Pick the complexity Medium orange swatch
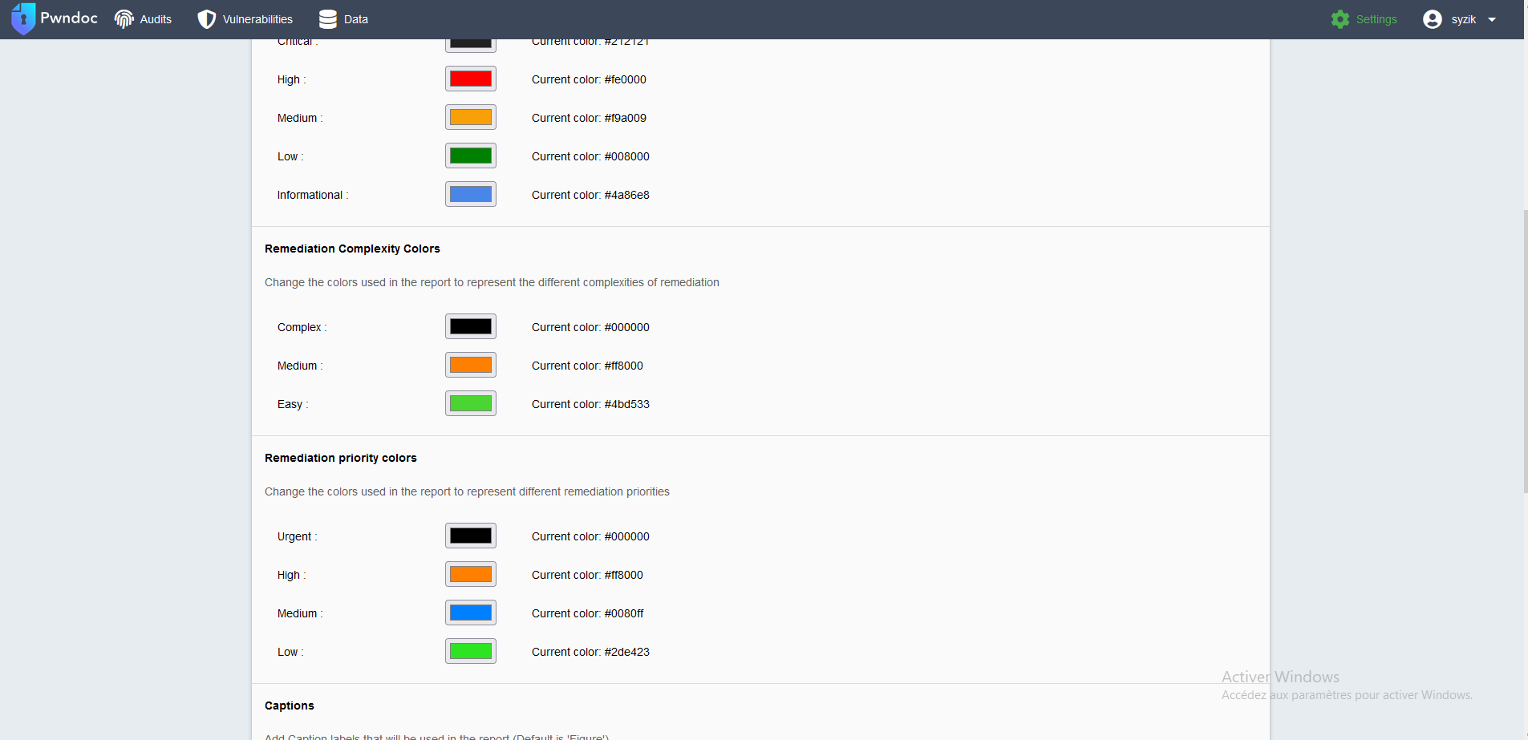This screenshot has height=740, width=1528. (471, 365)
